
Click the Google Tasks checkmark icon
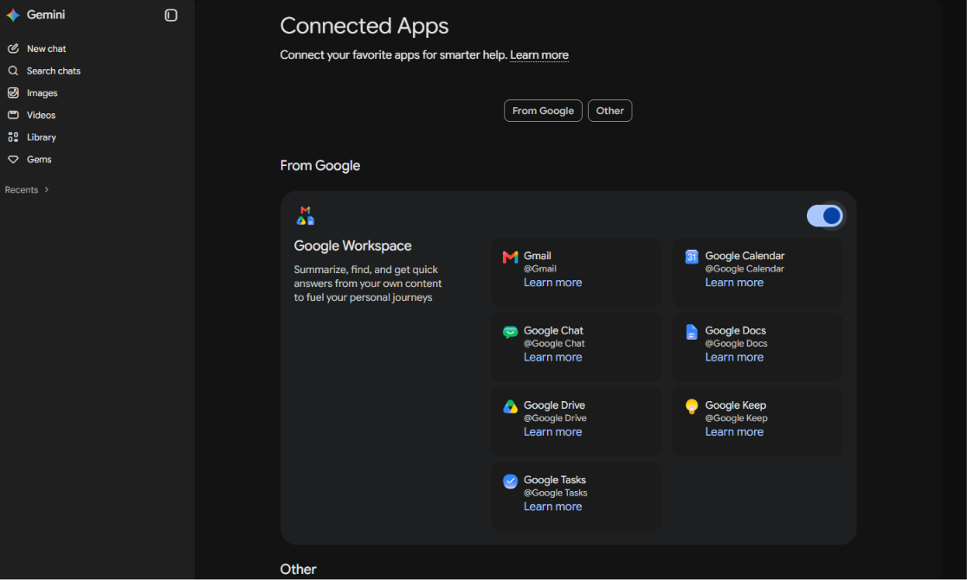510,481
